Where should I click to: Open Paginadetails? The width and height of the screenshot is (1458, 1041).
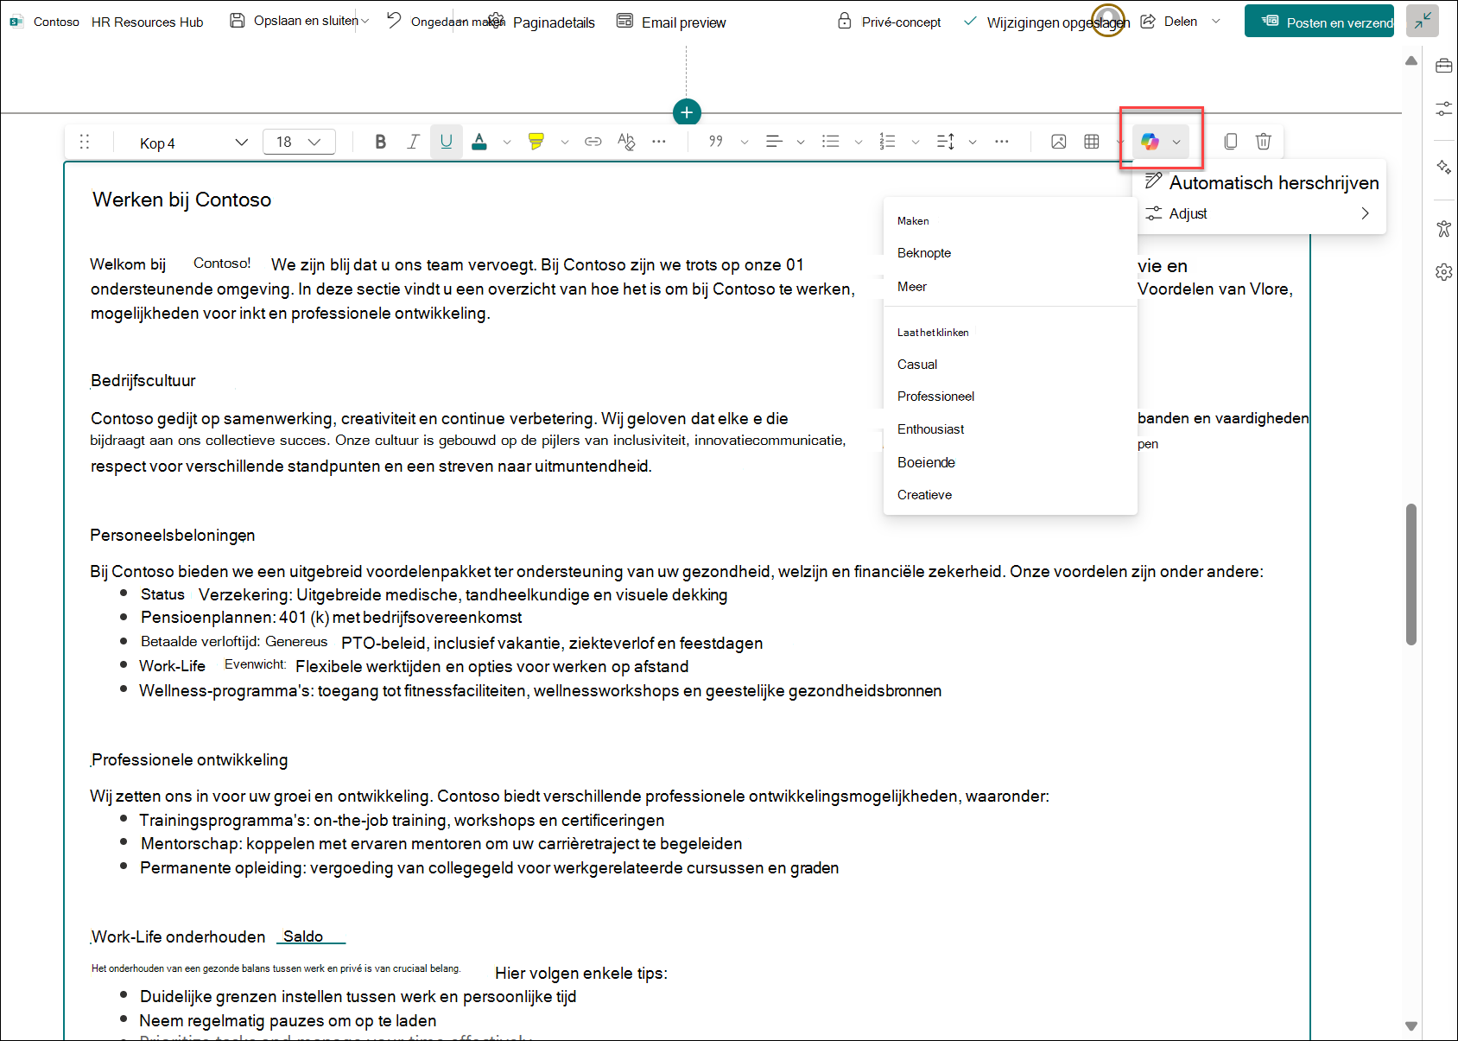click(542, 22)
